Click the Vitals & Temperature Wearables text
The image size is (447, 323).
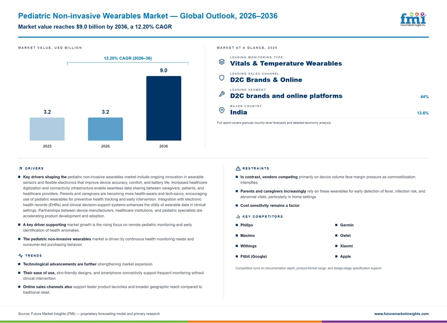pyautogui.click(x=286, y=64)
